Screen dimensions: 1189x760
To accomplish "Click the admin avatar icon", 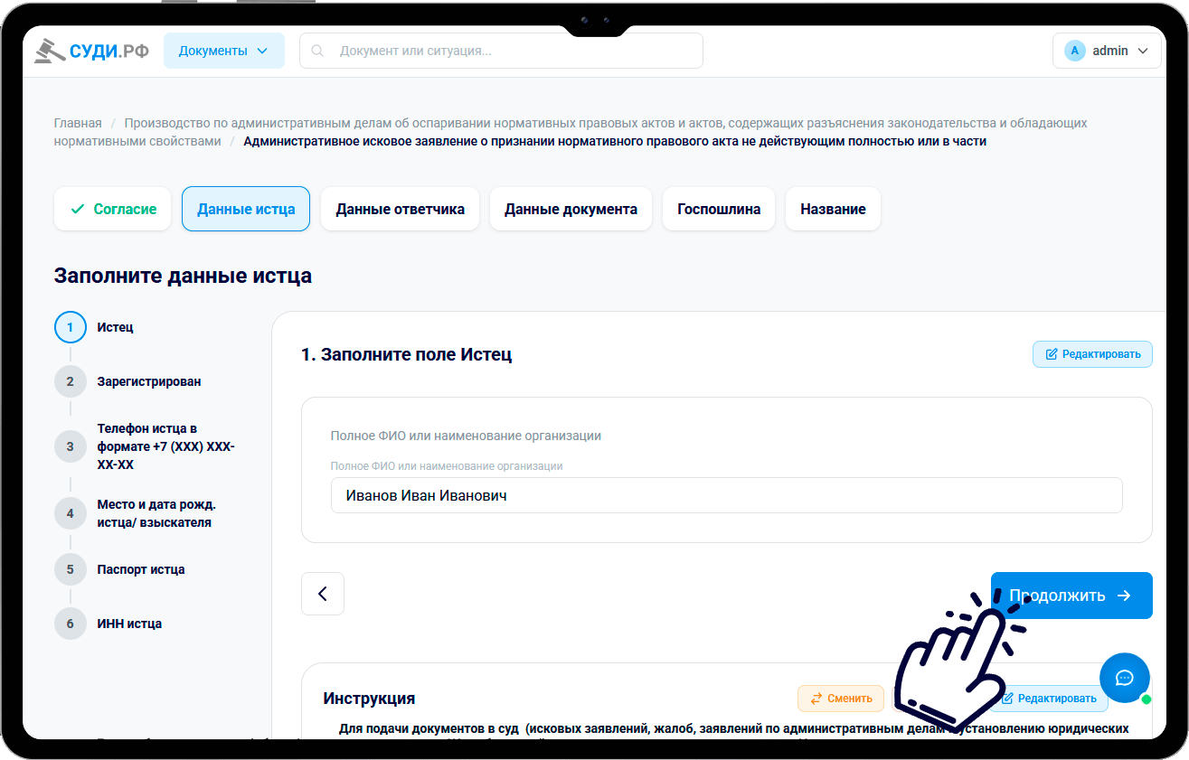I will 1074,50.
